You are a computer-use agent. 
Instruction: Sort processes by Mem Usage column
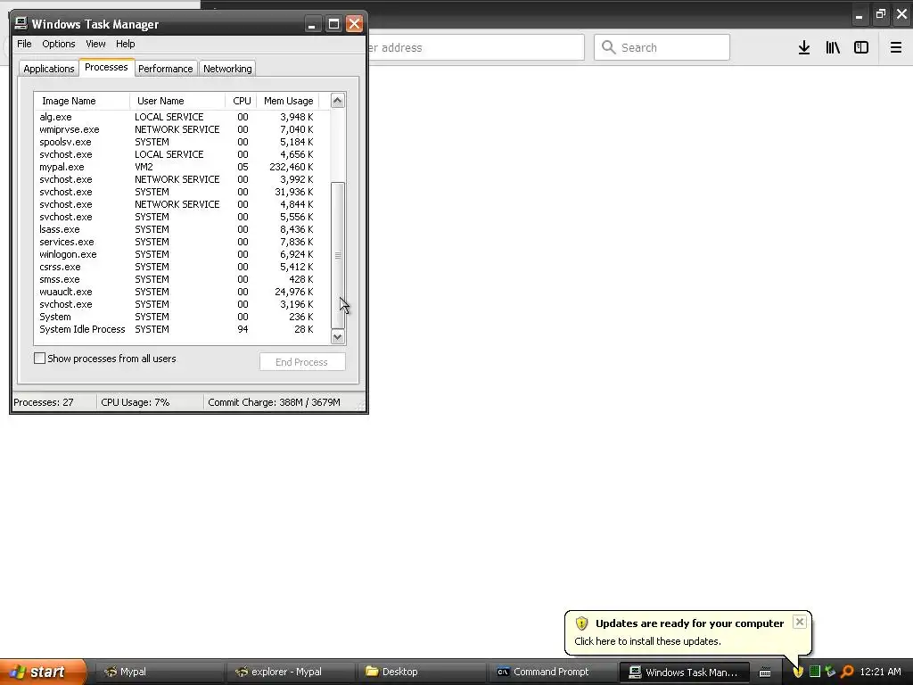pos(288,101)
